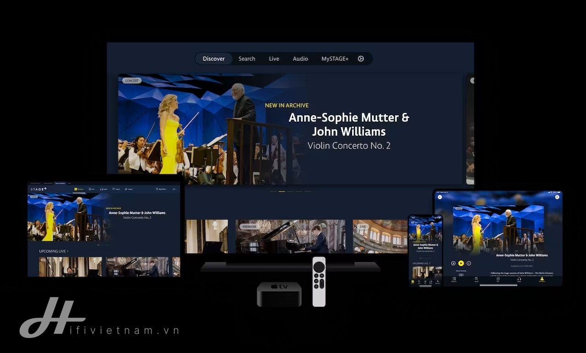
Task: Tap the Discover tab on the tablet bar
Action: [x=454, y=279]
